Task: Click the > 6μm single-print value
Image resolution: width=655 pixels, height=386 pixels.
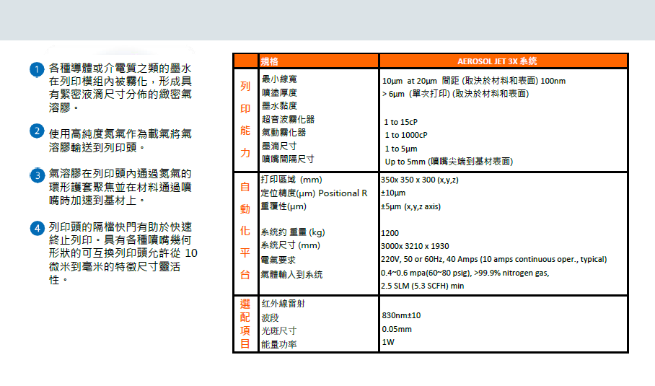Action: [455, 94]
